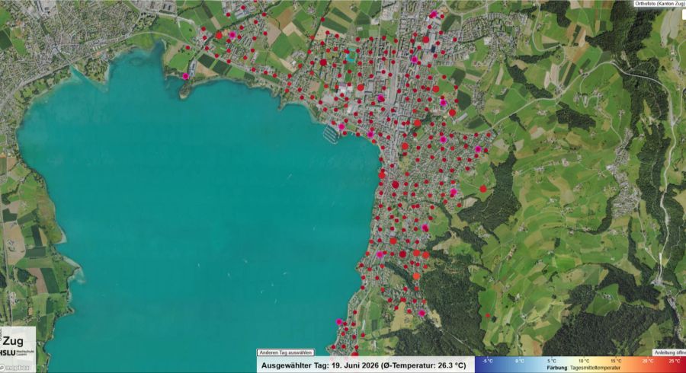Image resolution: width=686 pixels, height=373 pixels.
Task: Click the Tagesmitteltemperatur coloring option
Action: [x=595, y=368]
